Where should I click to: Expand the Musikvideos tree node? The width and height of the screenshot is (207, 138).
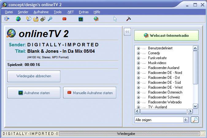pos(138,63)
